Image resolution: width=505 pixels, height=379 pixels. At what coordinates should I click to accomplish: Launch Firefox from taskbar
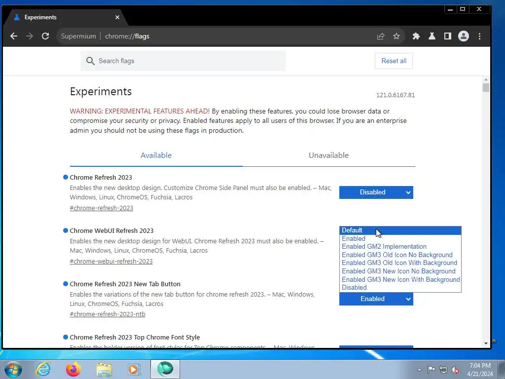point(73,369)
